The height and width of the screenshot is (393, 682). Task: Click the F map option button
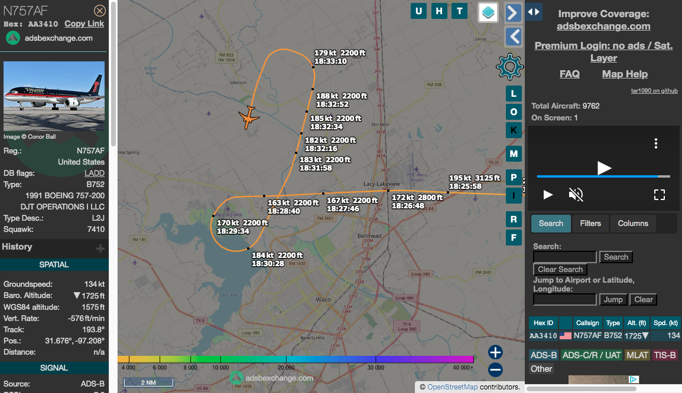(x=514, y=238)
